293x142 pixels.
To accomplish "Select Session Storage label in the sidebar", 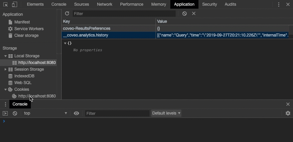I will 29,69.
